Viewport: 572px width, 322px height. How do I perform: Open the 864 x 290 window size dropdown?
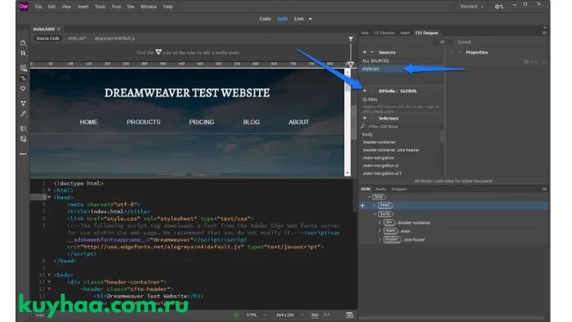pyautogui.click(x=289, y=315)
